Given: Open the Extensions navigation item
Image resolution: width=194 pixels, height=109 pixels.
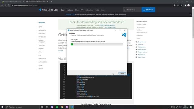Looking at the screenshot, I should pyautogui.click(x=89, y=10).
